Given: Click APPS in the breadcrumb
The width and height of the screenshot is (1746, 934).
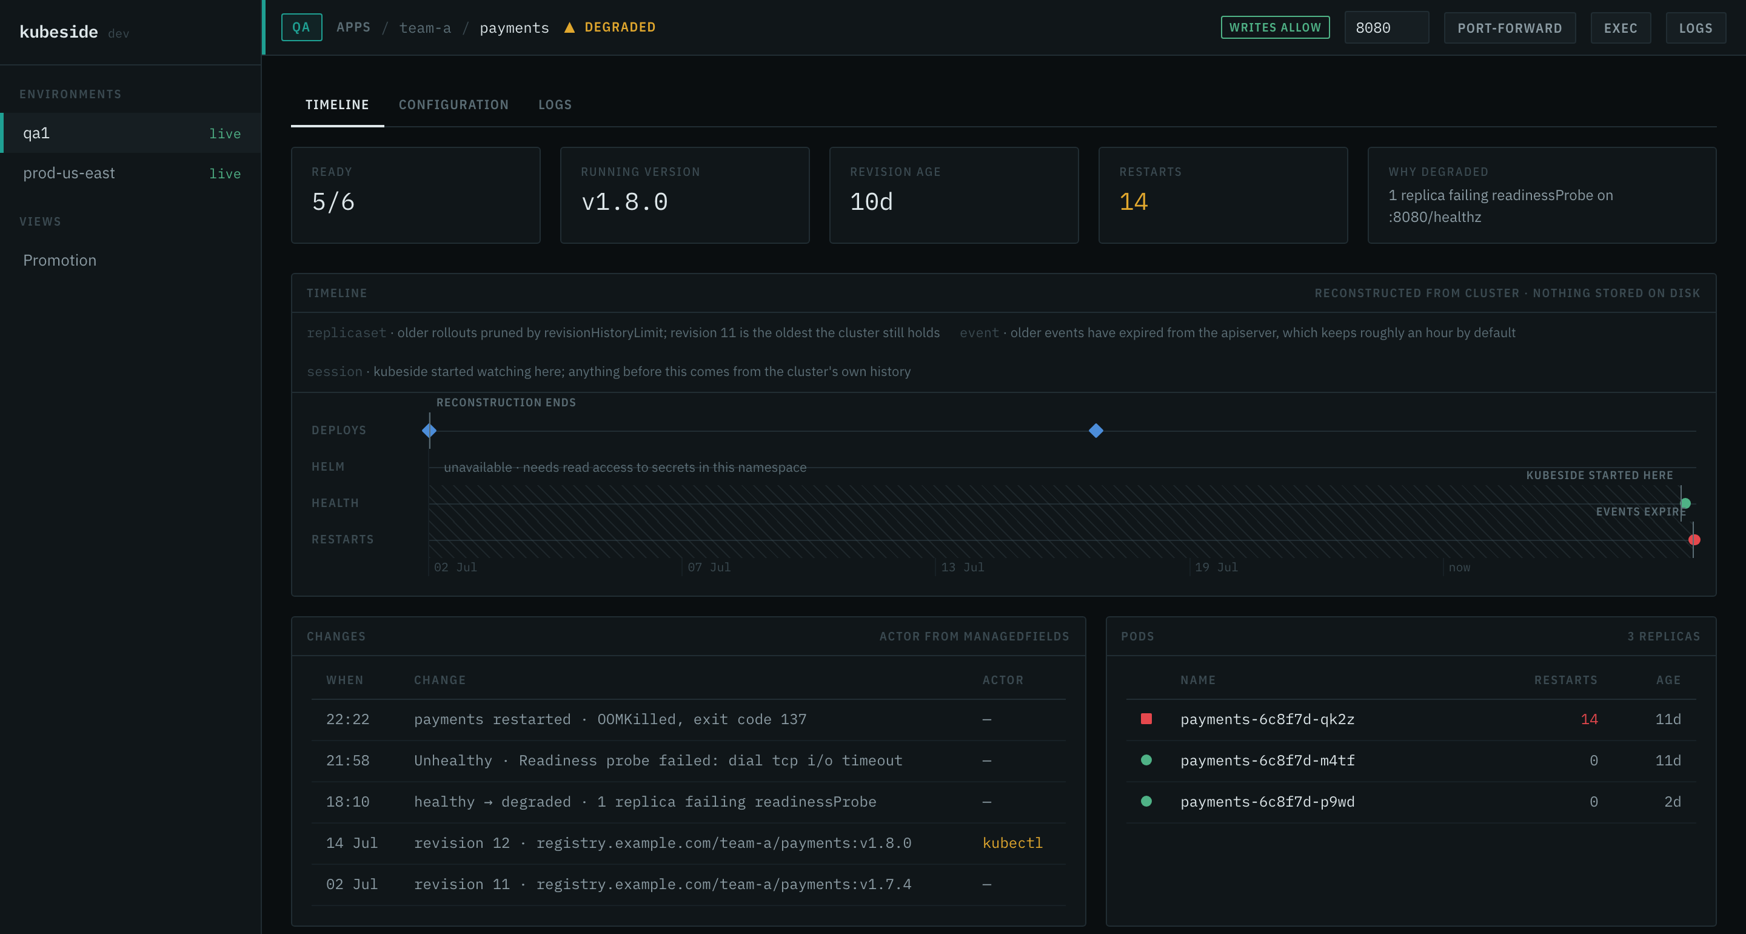Looking at the screenshot, I should (x=354, y=27).
